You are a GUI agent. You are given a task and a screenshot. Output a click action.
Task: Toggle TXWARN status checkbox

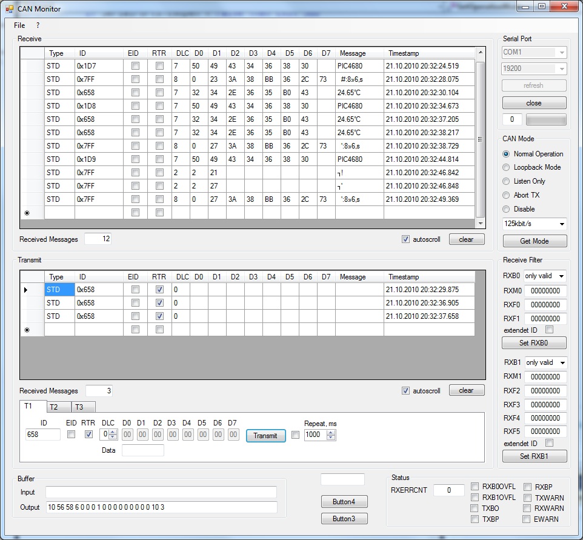click(527, 498)
